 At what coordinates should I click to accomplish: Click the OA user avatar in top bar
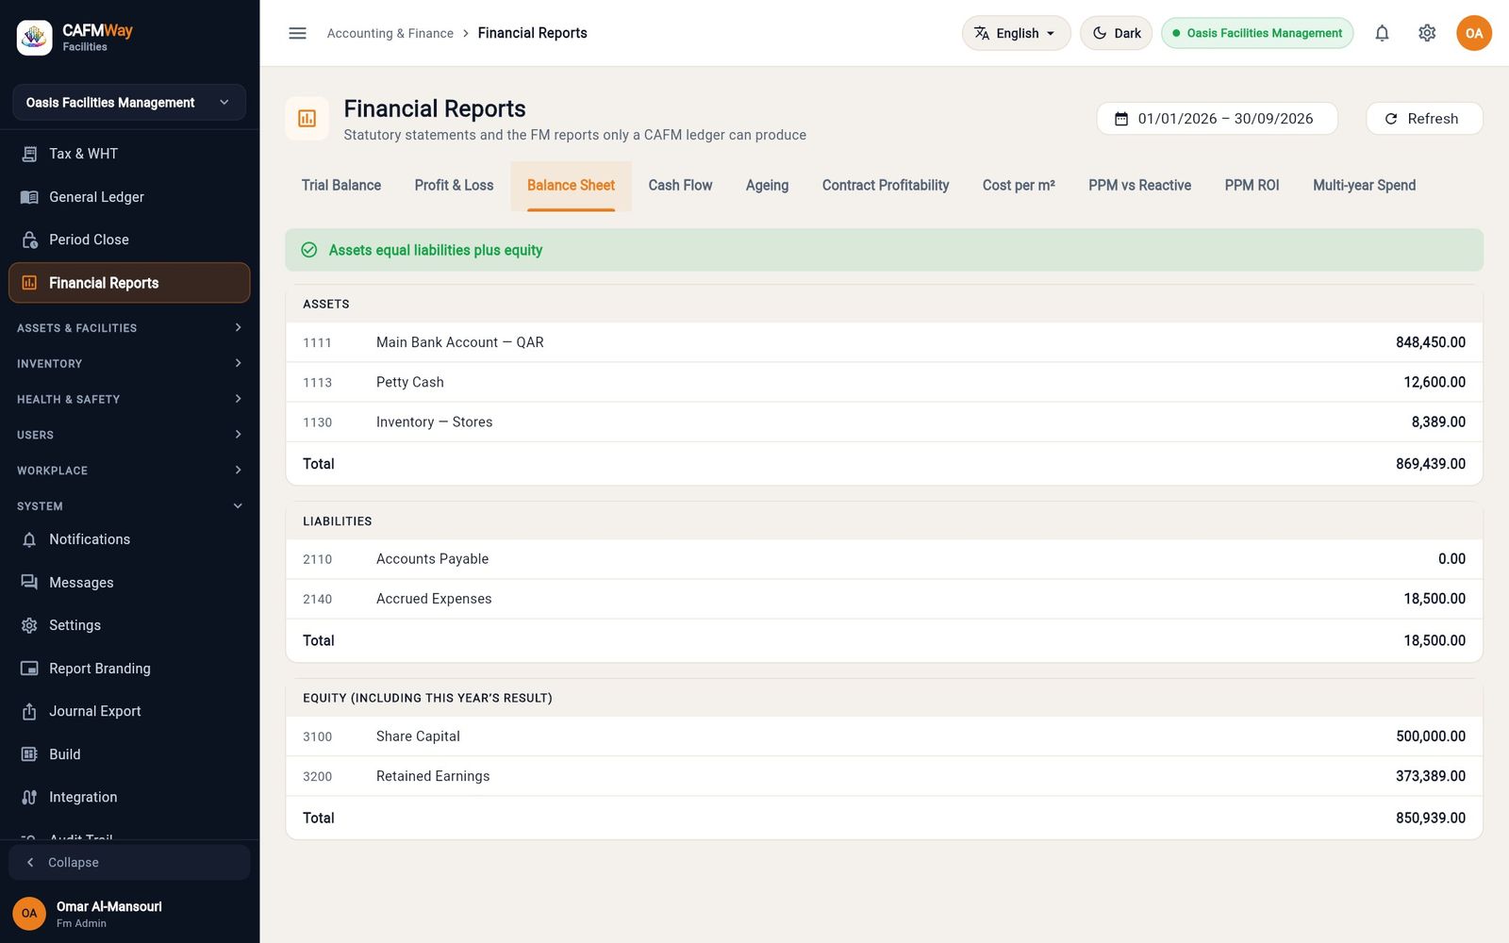click(x=1474, y=33)
